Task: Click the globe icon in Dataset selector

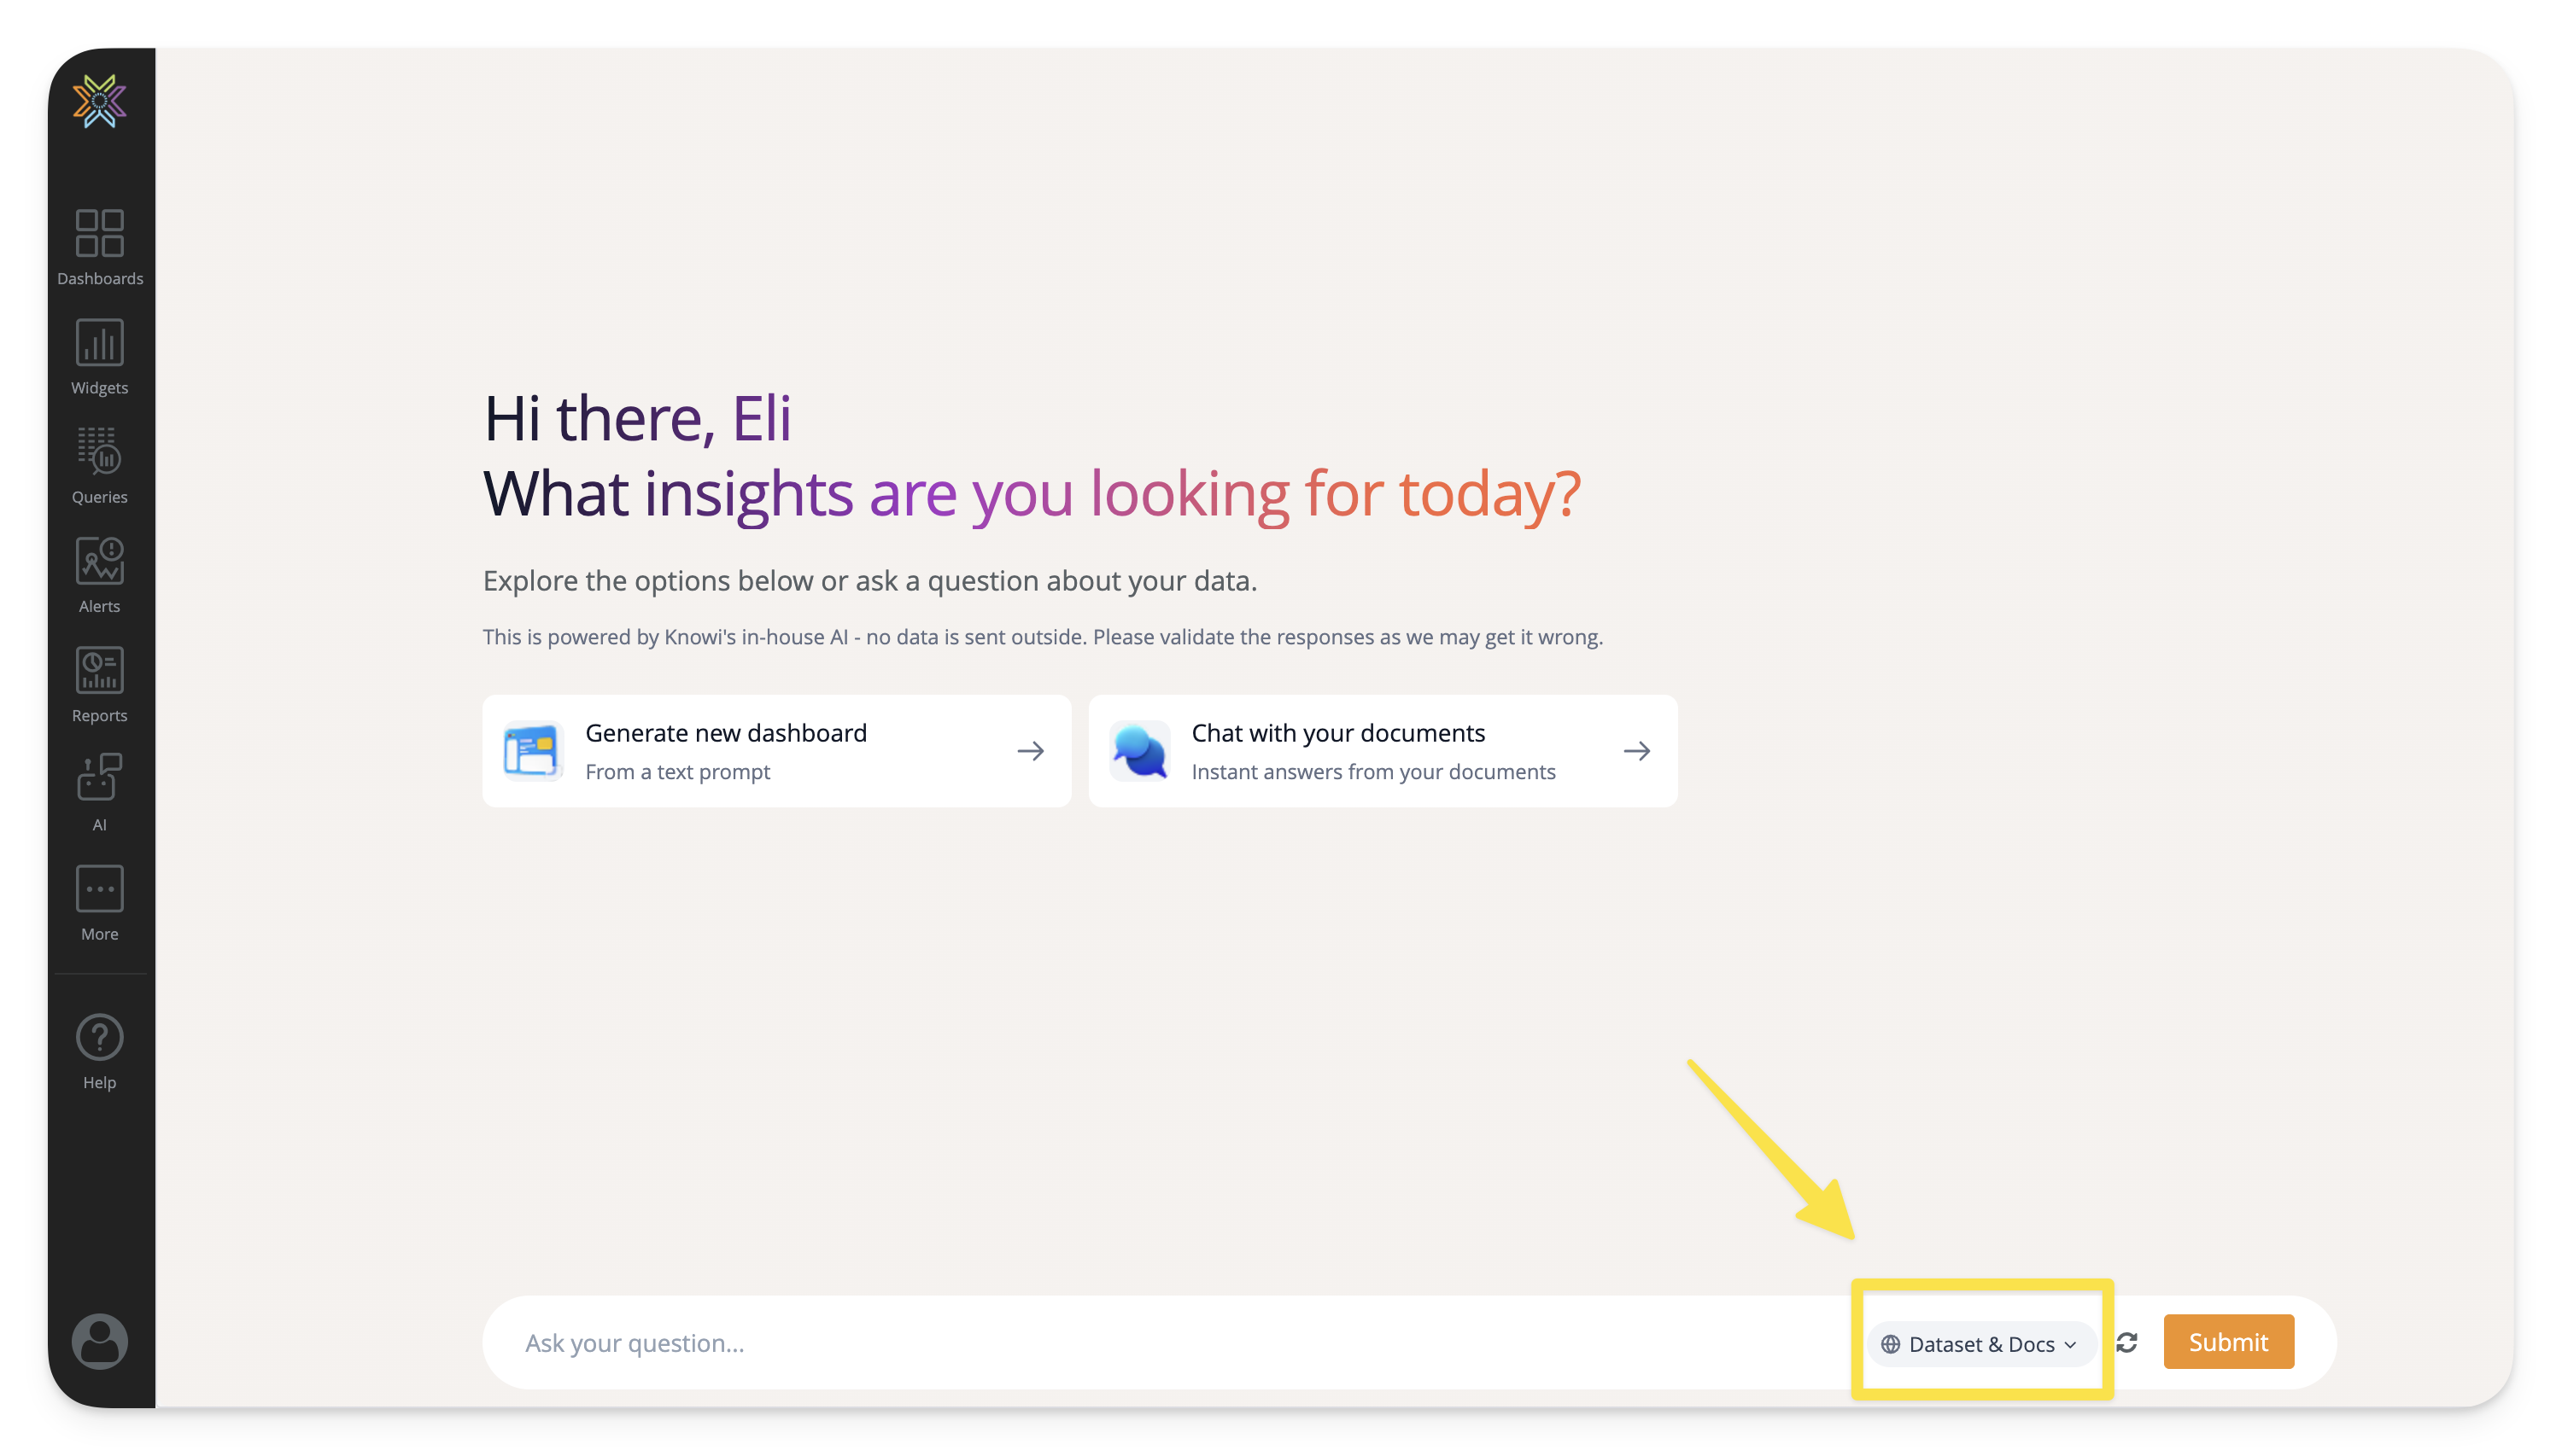Action: pyautogui.click(x=1890, y=1344)
